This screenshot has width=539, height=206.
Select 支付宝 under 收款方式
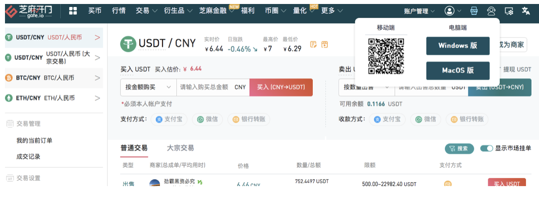[x=387, y=119]
